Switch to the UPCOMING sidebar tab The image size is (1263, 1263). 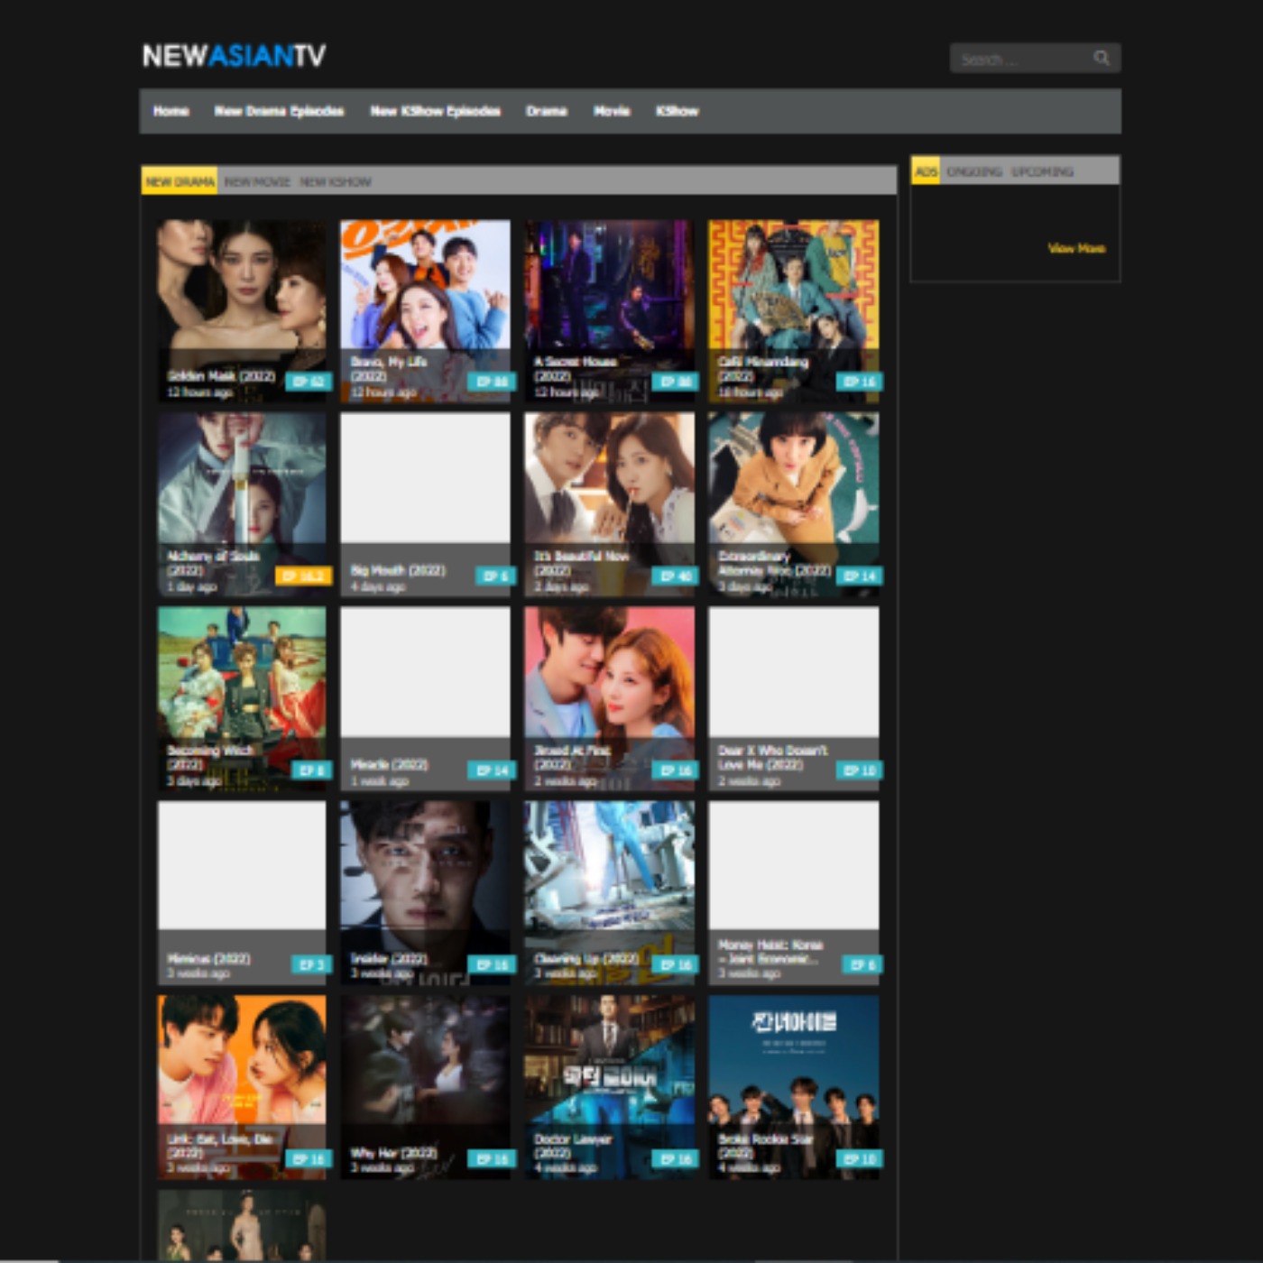click(1042, 171)
